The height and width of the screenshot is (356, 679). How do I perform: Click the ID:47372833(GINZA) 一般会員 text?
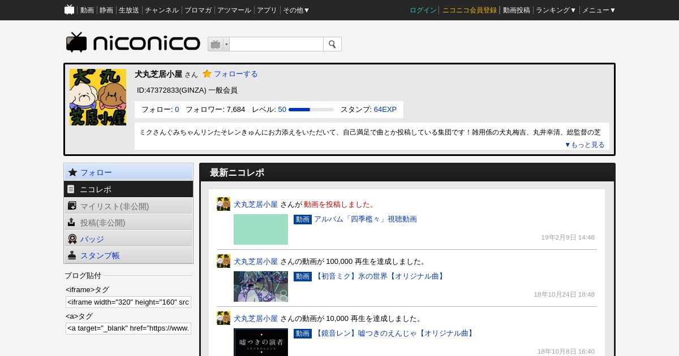click(x=187, y=90)
